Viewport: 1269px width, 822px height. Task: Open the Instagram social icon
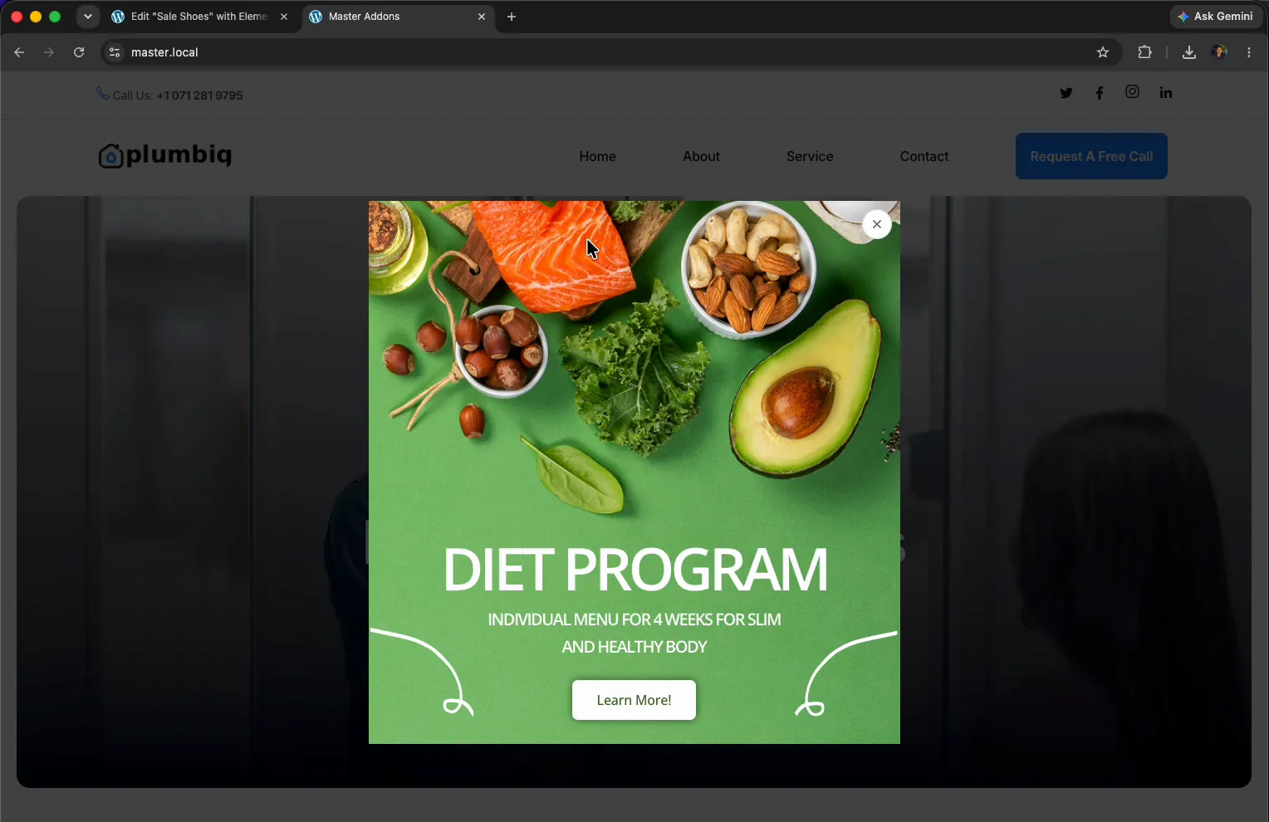click(1132, 92)
